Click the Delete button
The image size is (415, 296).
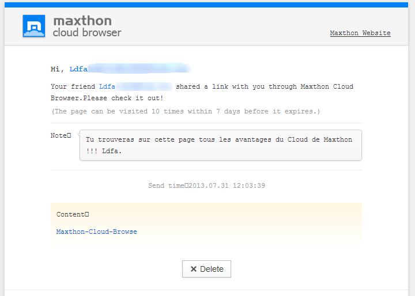click(206, 269)
